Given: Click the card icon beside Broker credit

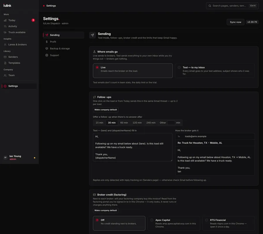Looking at the screenshot, I should (x=94, y=195).
